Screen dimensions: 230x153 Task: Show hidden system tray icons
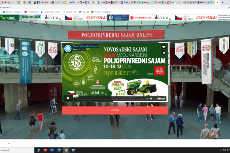221,150
